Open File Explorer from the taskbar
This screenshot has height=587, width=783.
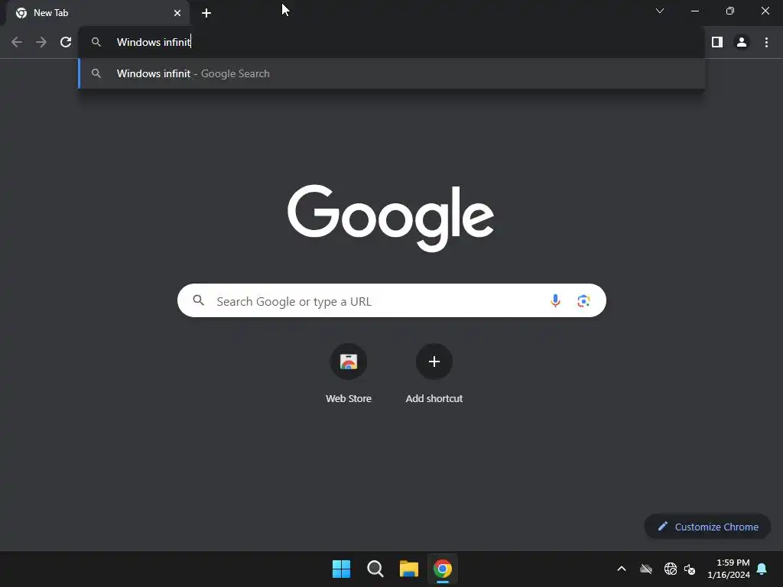408,569
